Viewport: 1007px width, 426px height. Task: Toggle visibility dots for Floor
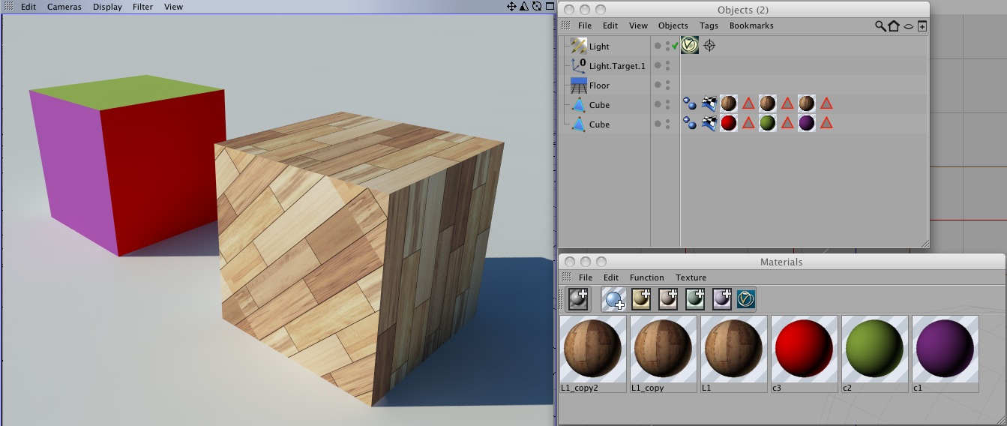pyautogui.click(x=667, y=85)
